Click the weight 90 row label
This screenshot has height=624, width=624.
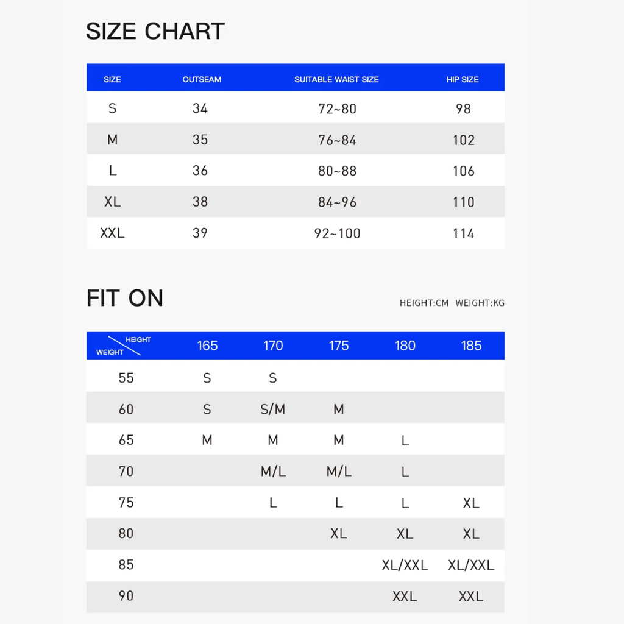(x=126, y=596)
